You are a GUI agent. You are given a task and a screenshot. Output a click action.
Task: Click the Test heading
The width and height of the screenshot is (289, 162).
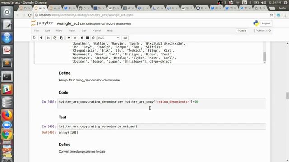coord(62,117)
